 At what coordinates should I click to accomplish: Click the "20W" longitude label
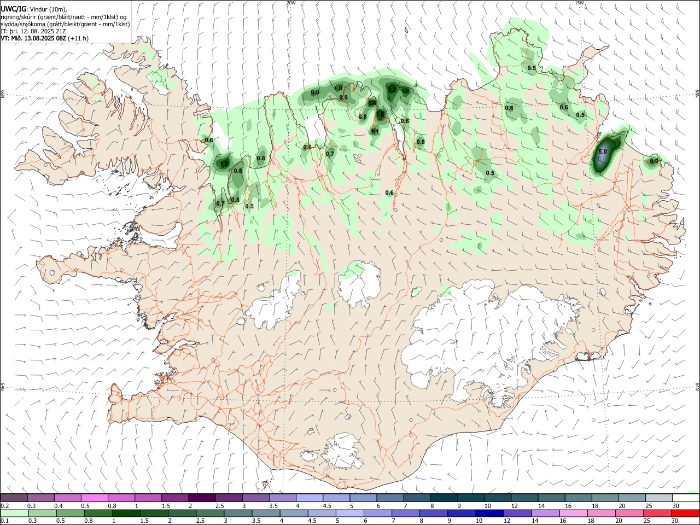(x=290, y=3)
